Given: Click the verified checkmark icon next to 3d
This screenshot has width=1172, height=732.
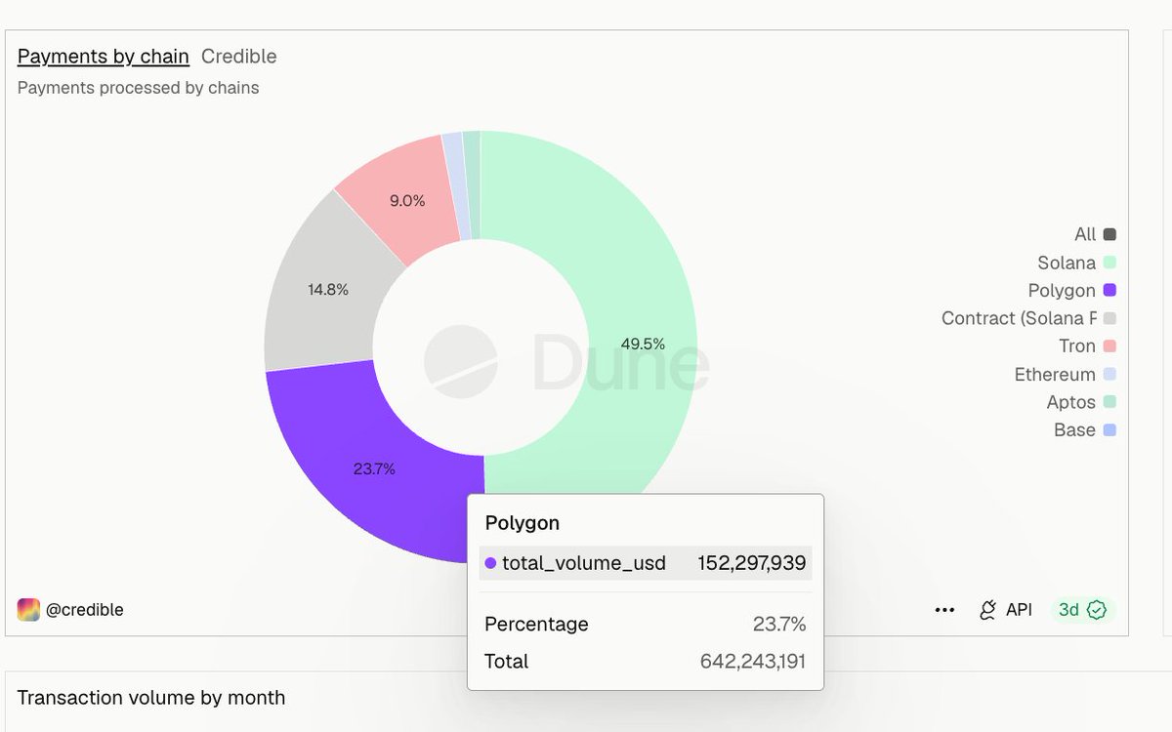Looking at the screenshot, I should tap(1097, 610).
